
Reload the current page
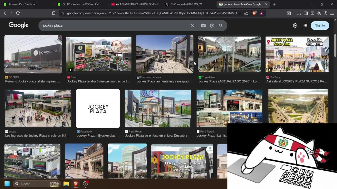[x=18, y=13]
